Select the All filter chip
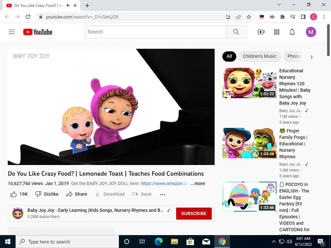The width and height of the screenshot is (331, 248). (229, 56)
